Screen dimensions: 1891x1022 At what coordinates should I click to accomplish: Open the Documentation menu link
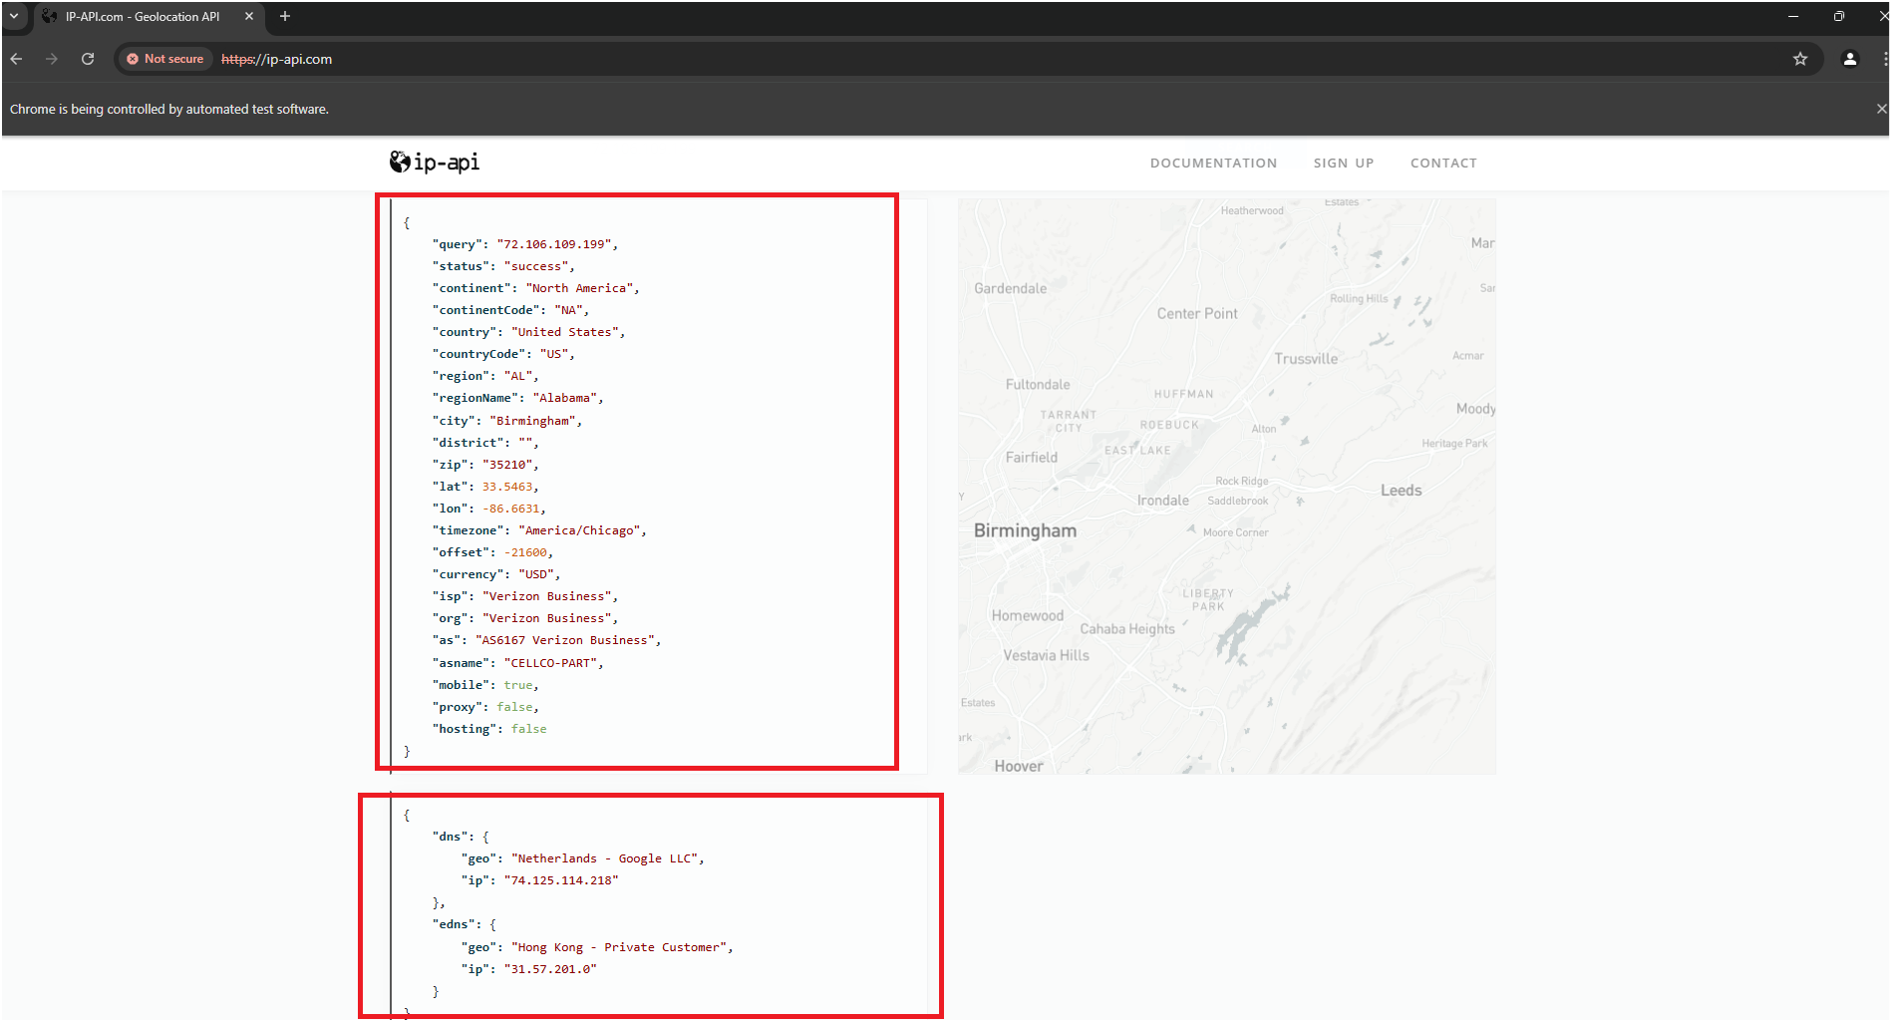pos(1213,164)
